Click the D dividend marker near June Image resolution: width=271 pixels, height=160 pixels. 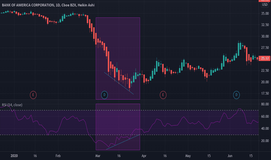click(x=236, y=95)
